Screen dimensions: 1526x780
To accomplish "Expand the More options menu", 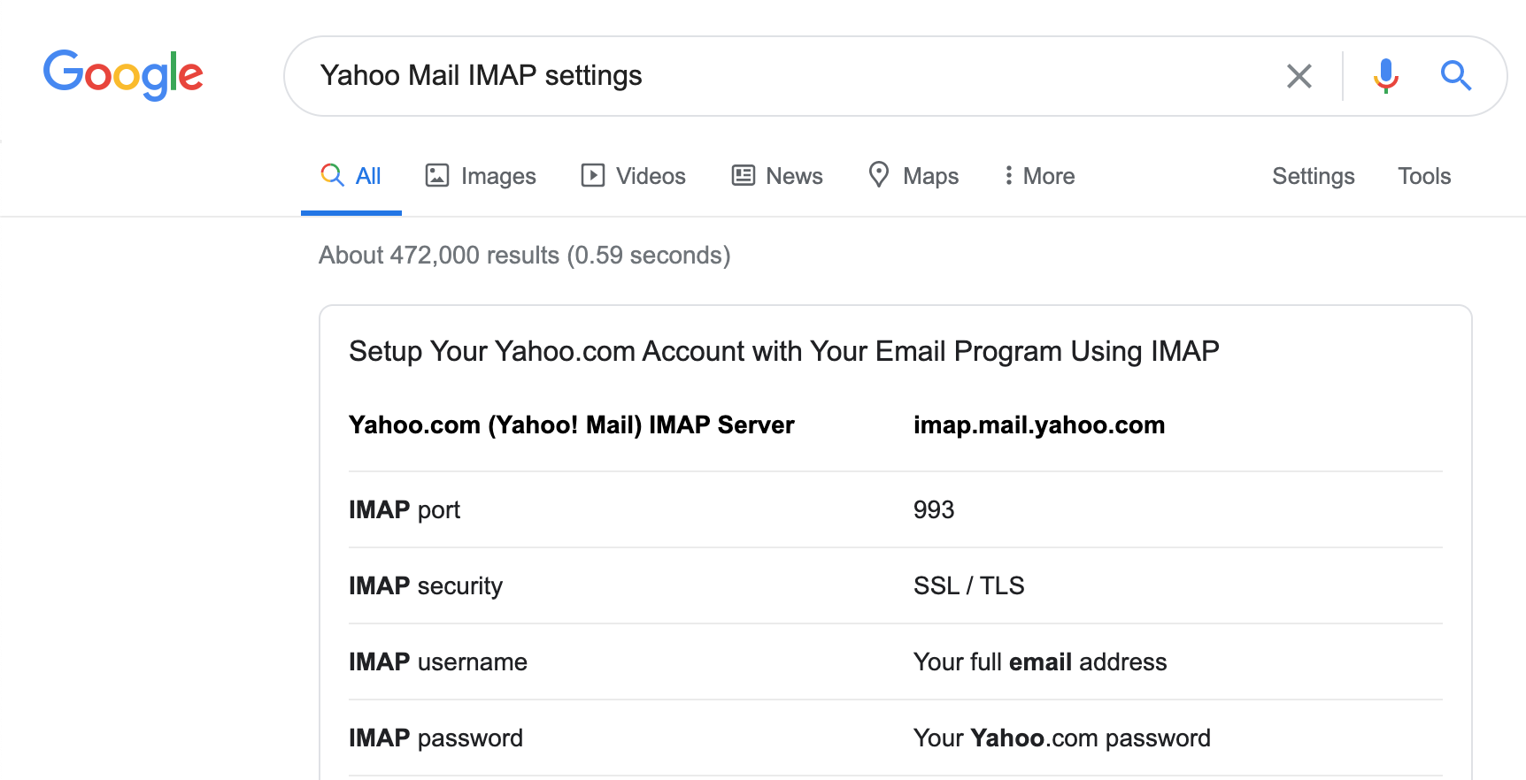I will 1039,176.
